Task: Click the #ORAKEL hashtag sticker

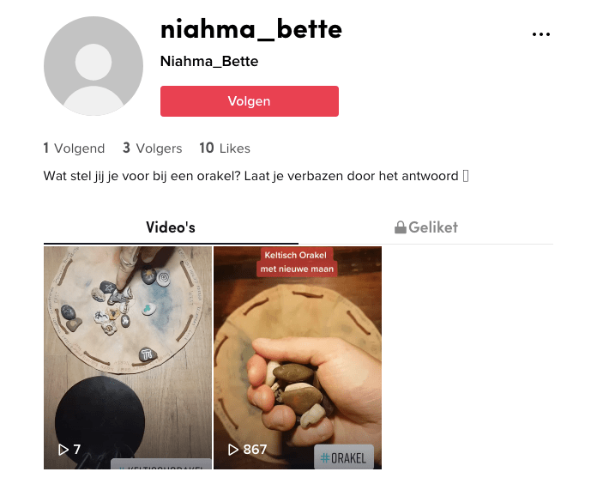Action: coord(344,457)
